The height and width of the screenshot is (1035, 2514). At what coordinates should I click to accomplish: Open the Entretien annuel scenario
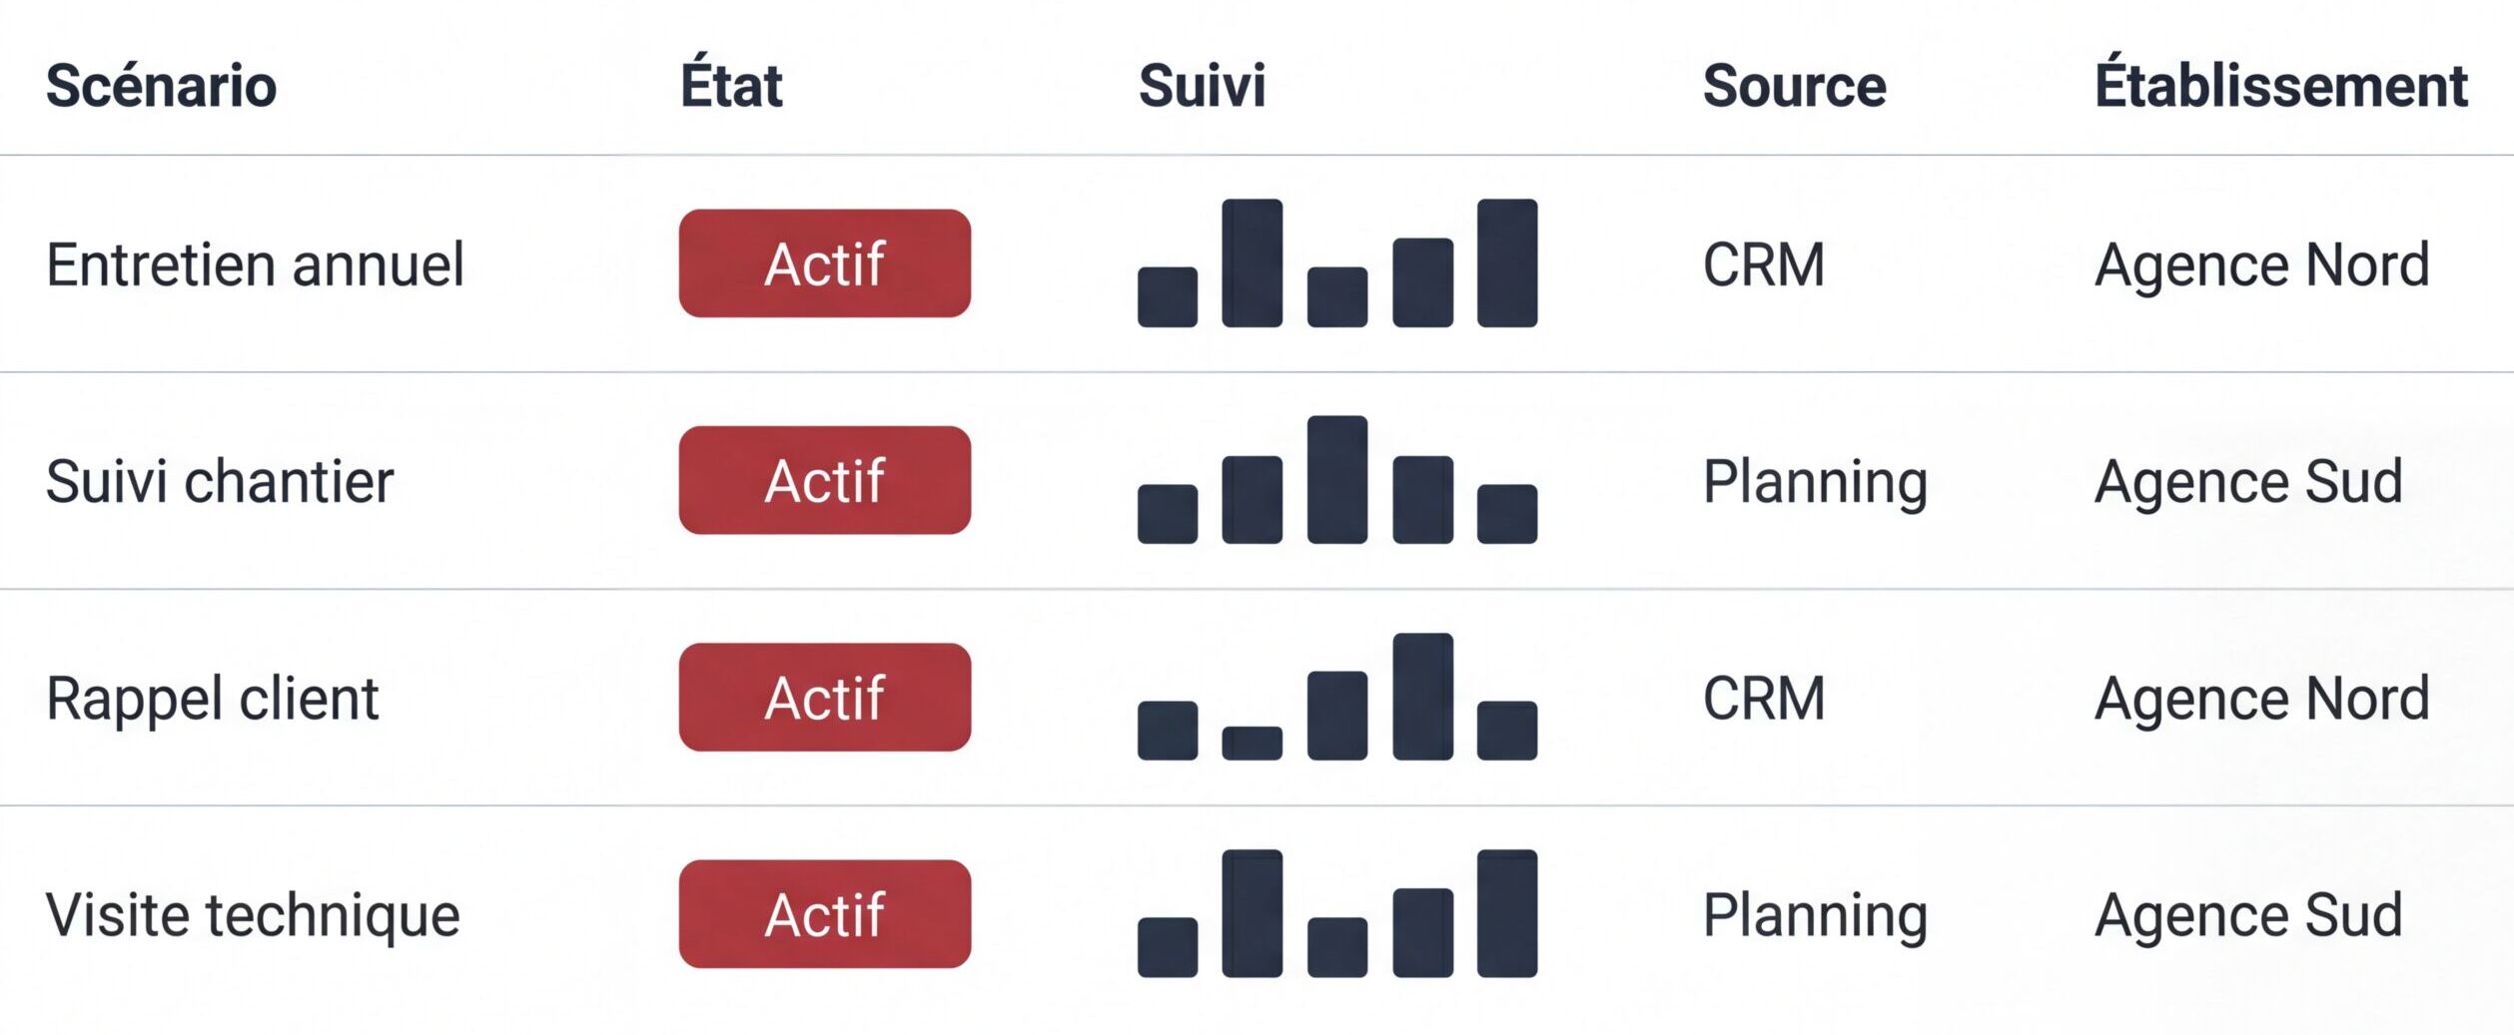tap(255, 265)
